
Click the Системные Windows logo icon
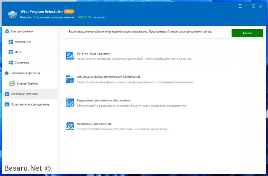click(x=10, y=63)
